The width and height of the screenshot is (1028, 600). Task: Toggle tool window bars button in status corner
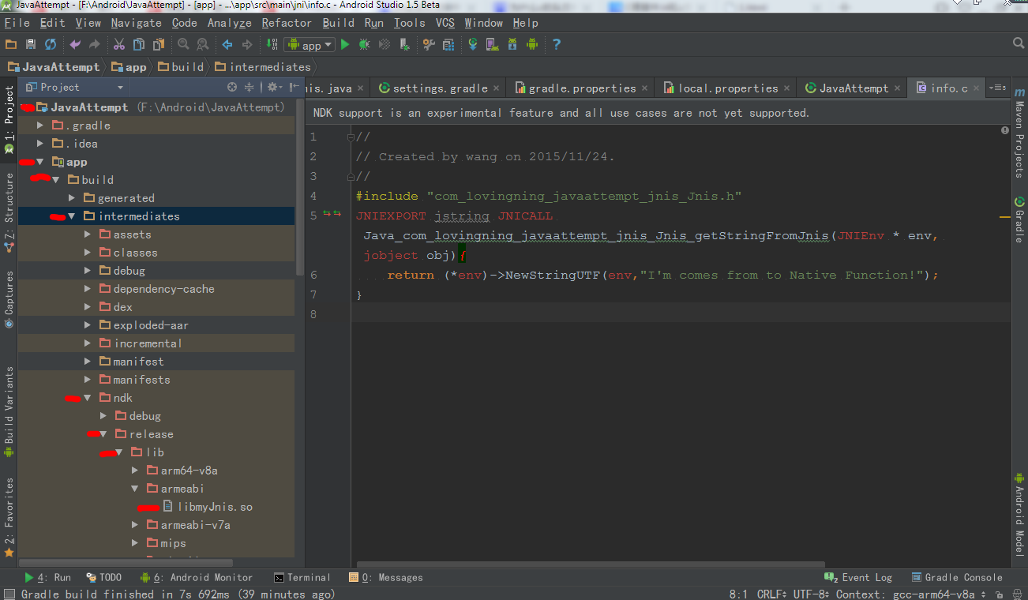[9, 594]
